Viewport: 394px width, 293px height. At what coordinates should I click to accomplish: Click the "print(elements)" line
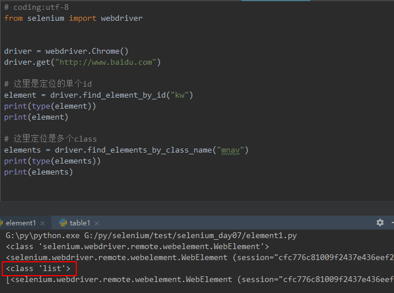(x=38, y=172)
